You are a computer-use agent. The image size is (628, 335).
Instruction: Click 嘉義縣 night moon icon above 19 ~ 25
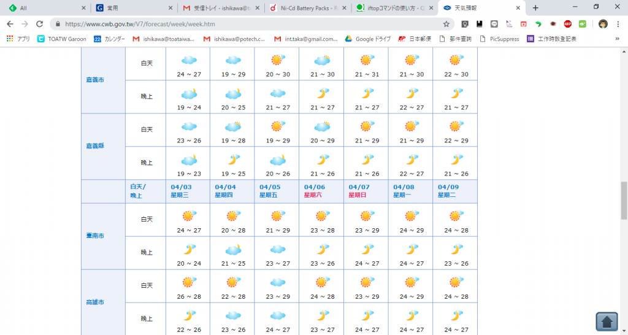[234, 160]
